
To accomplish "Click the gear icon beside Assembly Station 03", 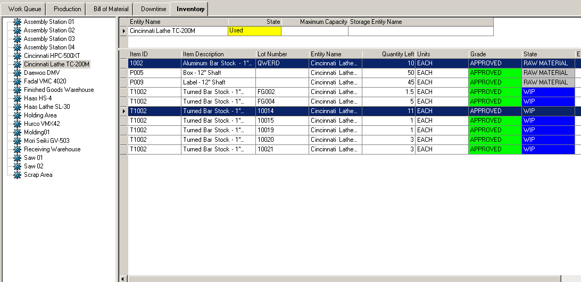I will coord(17,39).
